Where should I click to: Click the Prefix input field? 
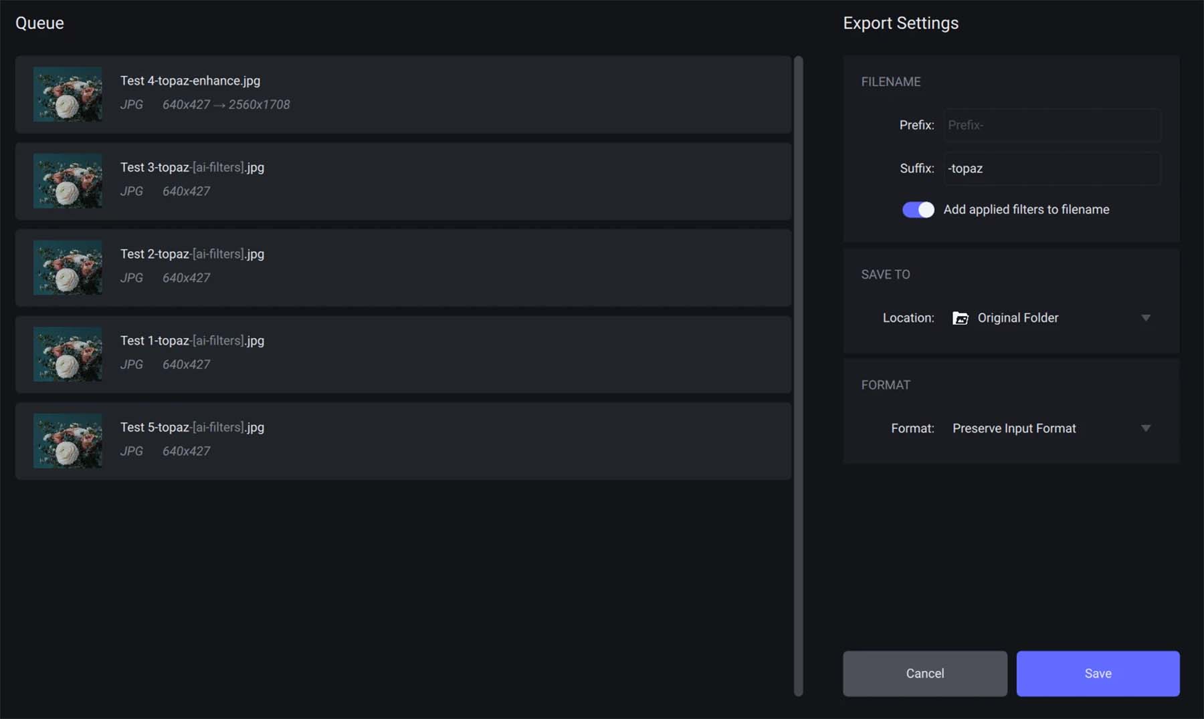coord(1051,125)
